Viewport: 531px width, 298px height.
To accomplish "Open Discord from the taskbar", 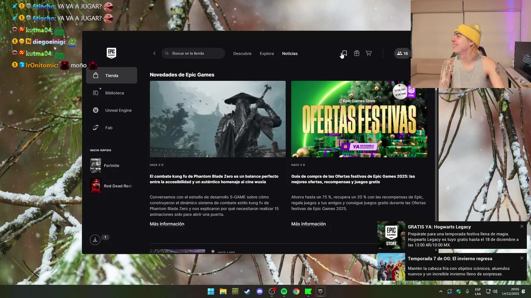I will (x=260, y=291).
